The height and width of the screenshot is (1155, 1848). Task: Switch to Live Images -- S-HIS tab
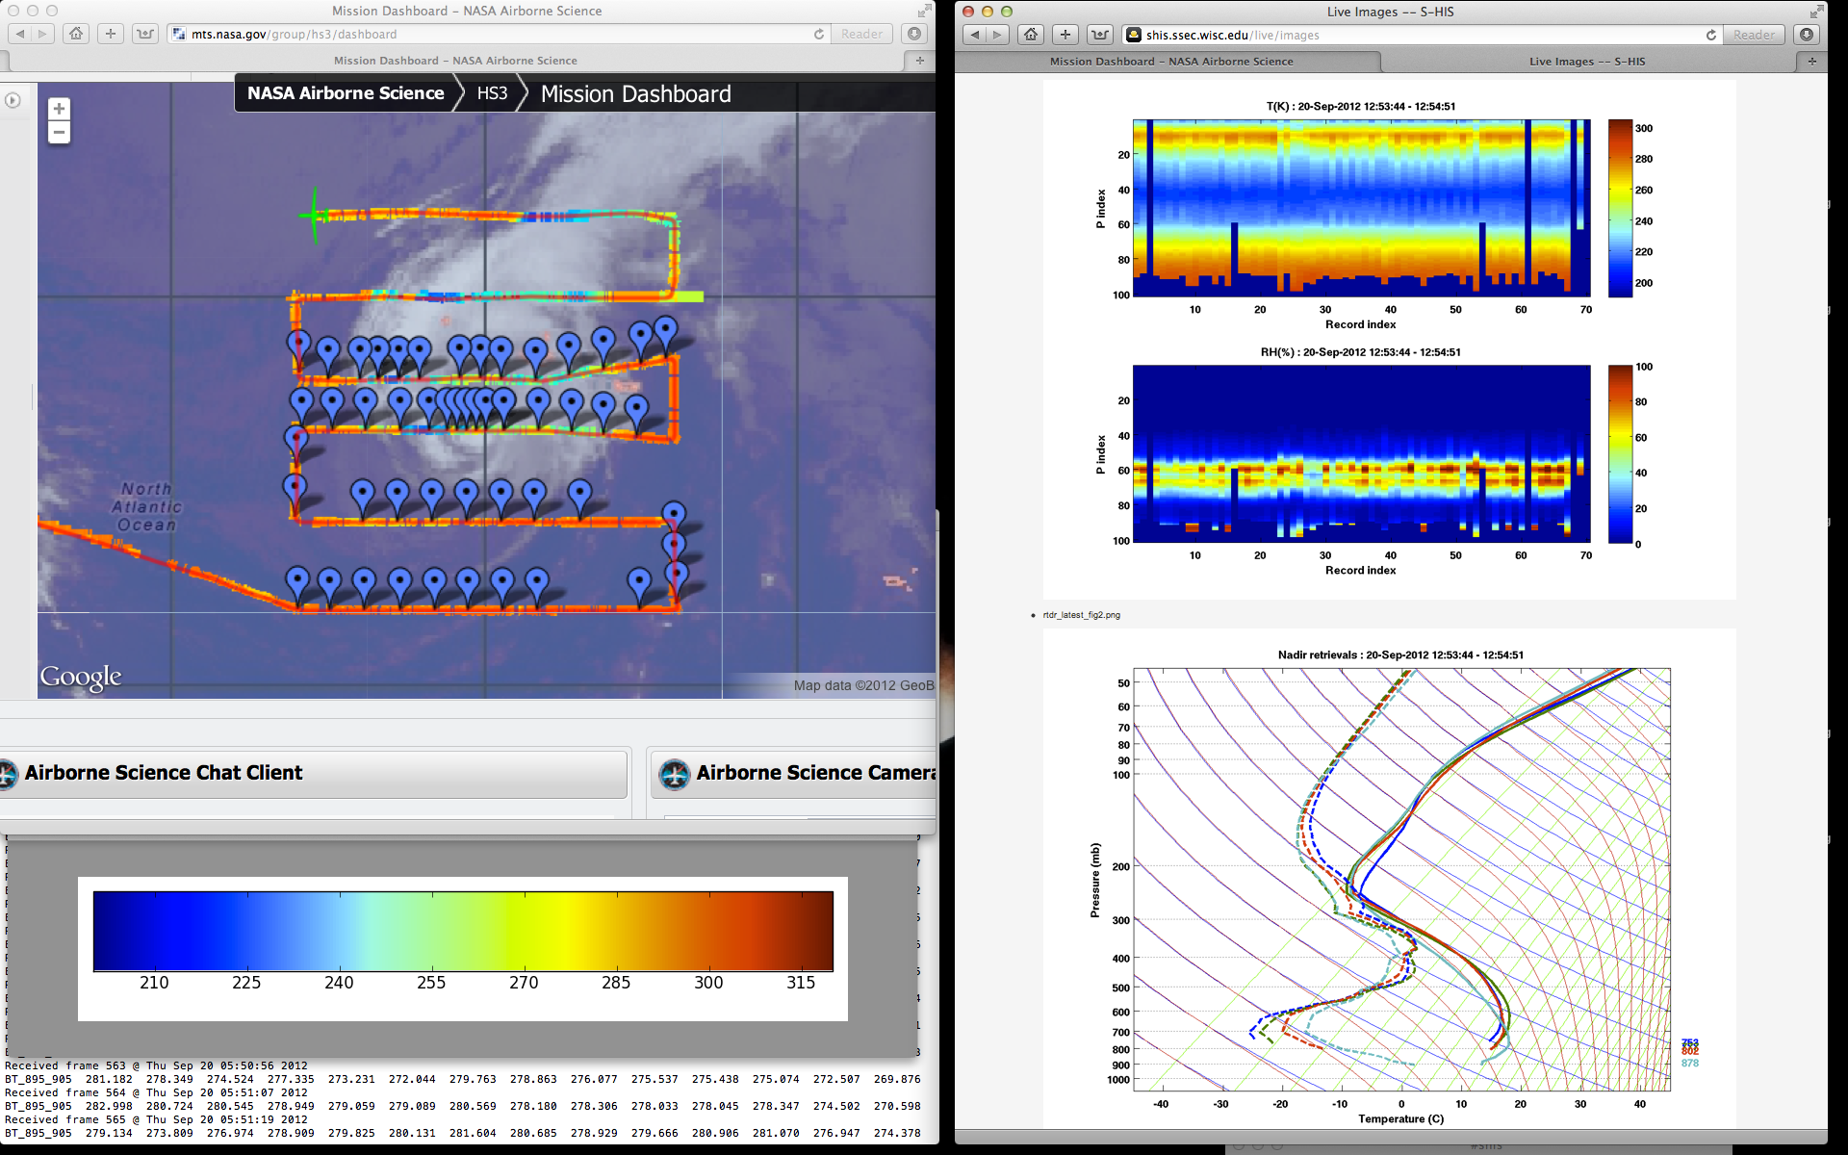pyautogui.click(x=1586, y=62)
